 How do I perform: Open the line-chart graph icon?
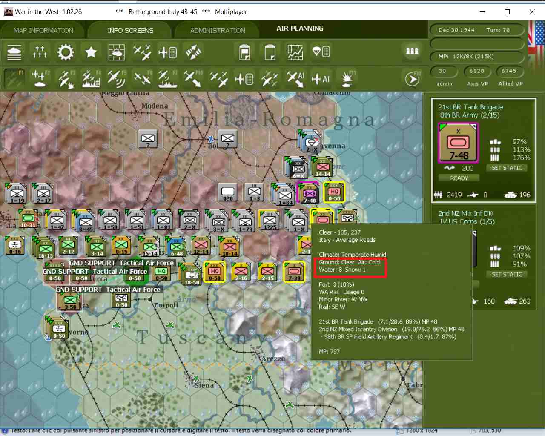[x=295, y=52]
